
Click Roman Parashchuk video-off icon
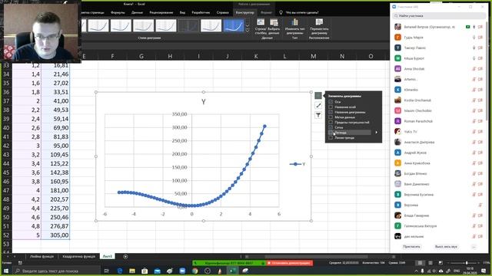pyautogui.click(x=480, y=121)
